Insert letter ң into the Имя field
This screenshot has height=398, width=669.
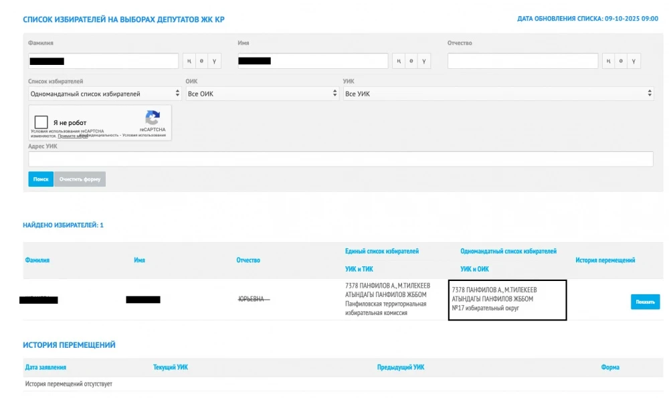[399, 61]
